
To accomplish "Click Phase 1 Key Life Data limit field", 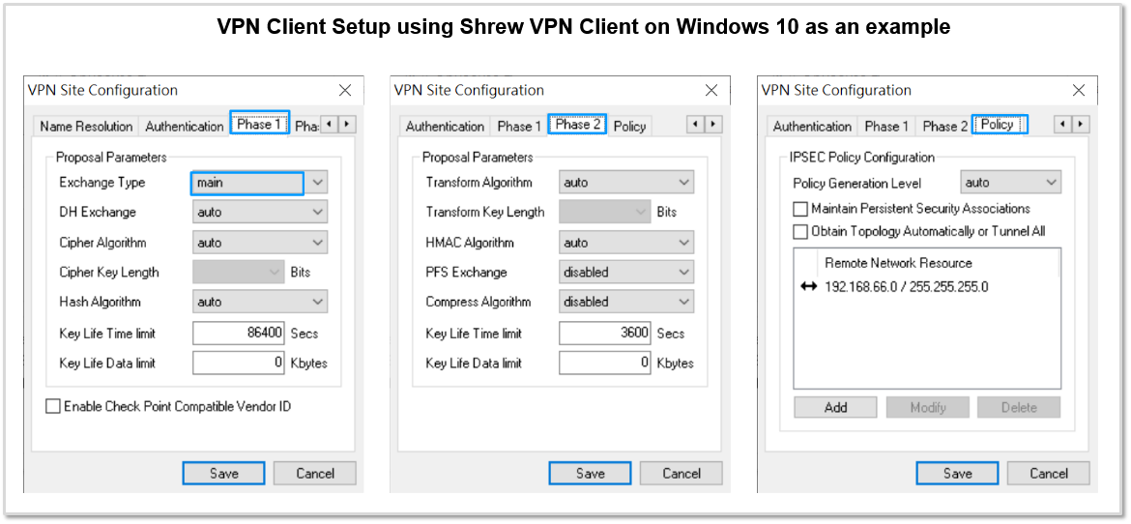I will (239, 364).
